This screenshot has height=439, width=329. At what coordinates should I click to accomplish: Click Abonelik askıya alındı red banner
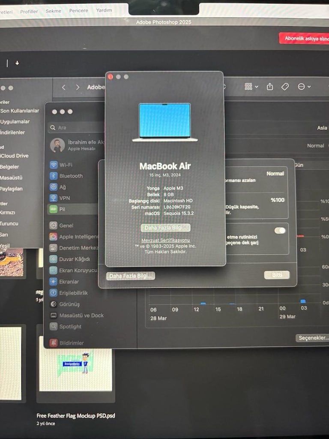pyautogui.click(x=304, y=38)
